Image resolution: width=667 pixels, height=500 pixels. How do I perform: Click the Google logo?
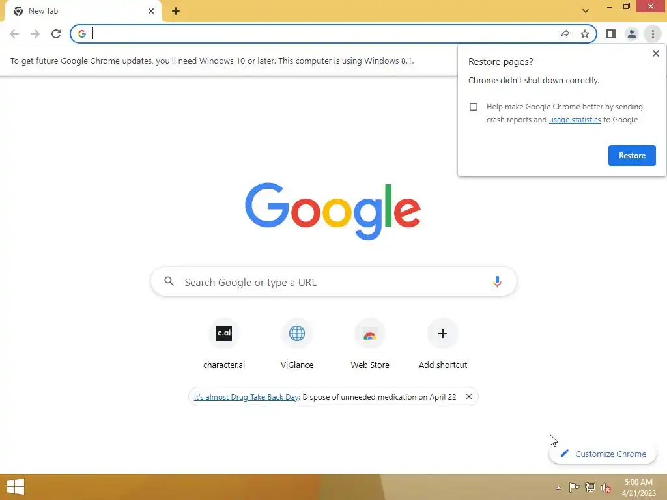(x=333, y=212)
